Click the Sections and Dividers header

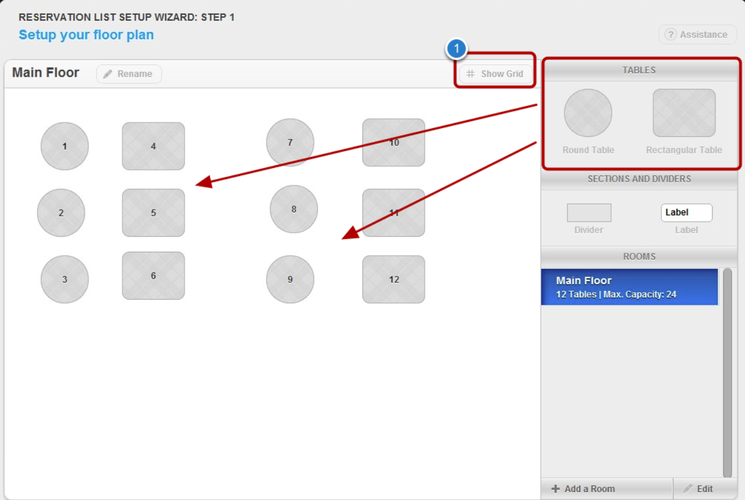pyautogui.click(x=639, y=179)
